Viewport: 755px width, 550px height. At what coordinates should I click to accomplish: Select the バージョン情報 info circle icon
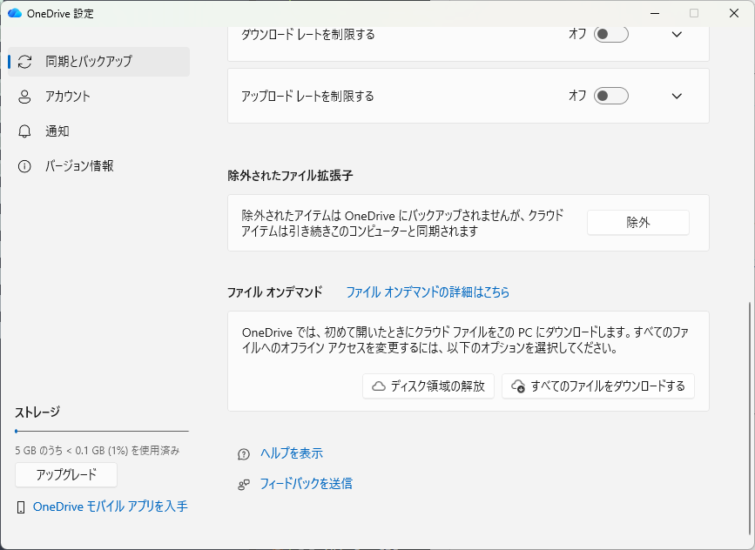tap(24, 166)
